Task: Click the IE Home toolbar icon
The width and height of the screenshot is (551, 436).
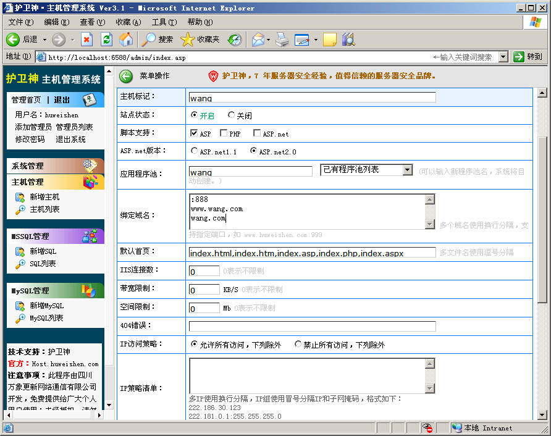Action: [x=126, y=40]
